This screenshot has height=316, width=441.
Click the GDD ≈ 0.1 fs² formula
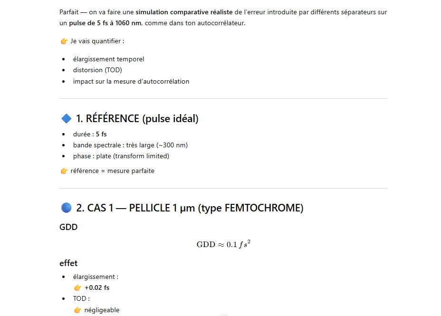[223, 244]
